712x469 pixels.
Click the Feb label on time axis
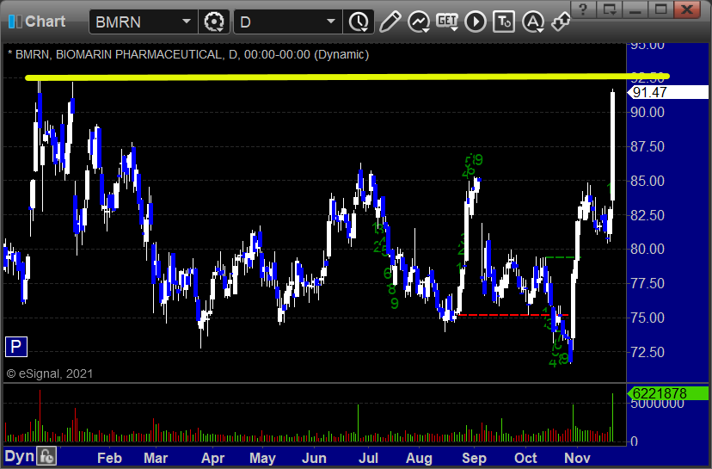[109, 458]
